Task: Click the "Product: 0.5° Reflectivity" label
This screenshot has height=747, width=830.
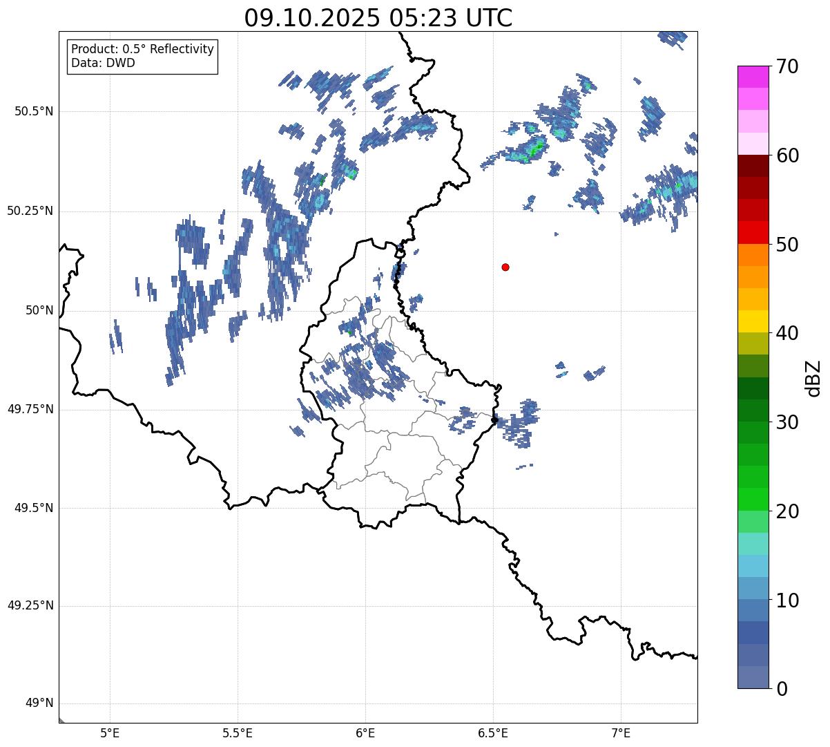Action: click(142, 50)
